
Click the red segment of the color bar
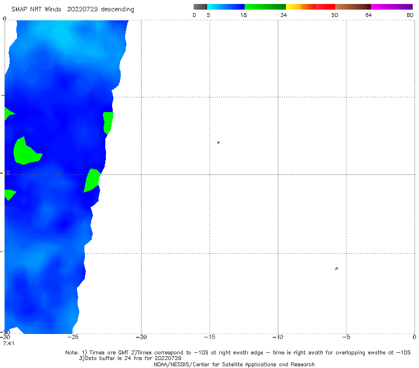pos(325,7)
